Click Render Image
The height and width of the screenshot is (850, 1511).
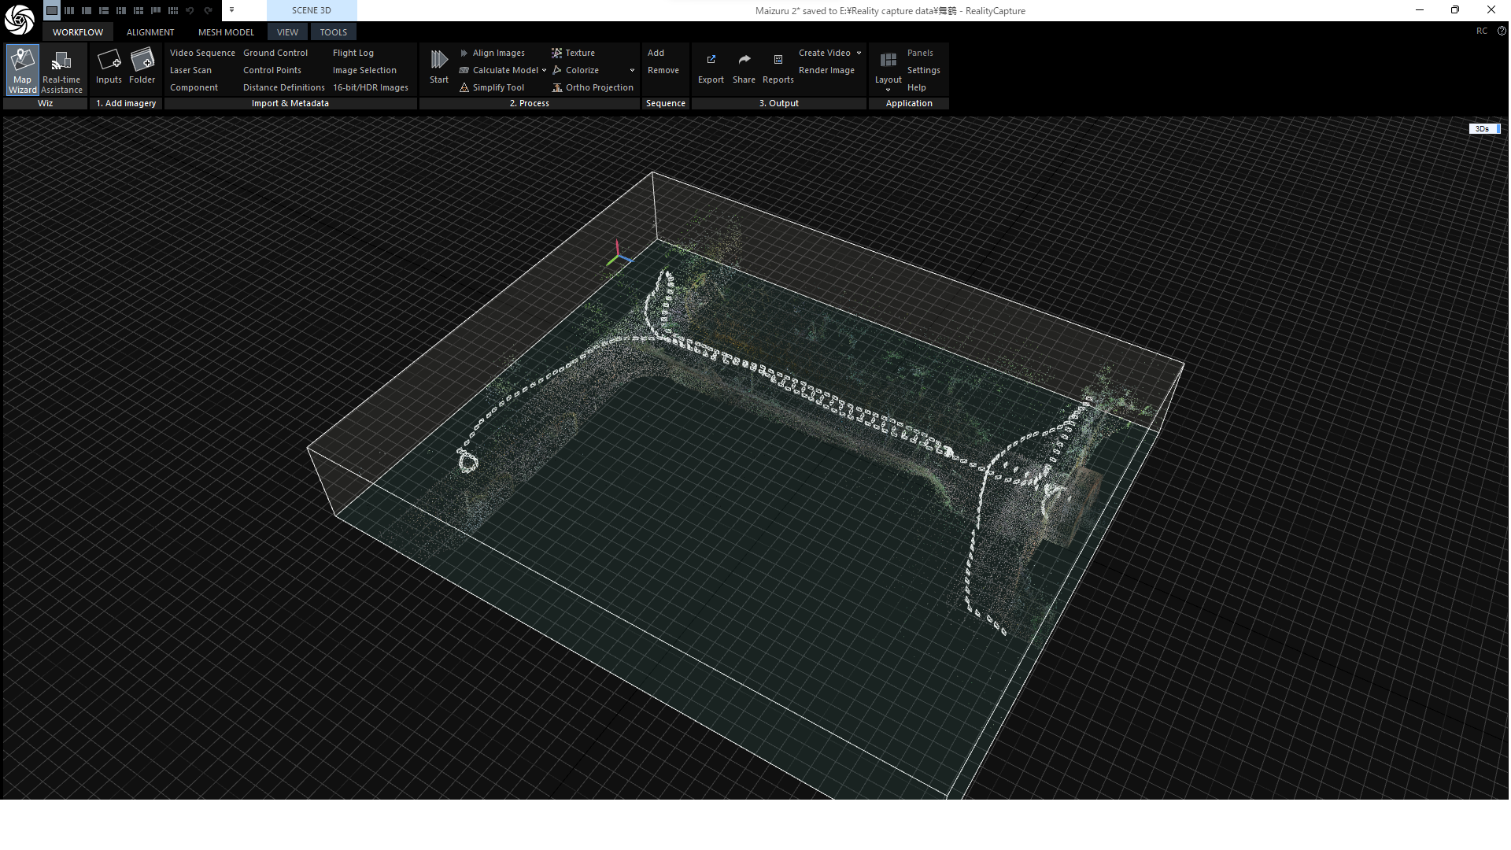pos(826,70)
